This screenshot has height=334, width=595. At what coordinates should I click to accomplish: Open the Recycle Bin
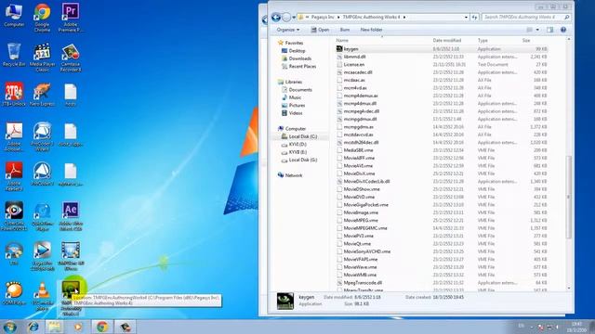(14, 55)
